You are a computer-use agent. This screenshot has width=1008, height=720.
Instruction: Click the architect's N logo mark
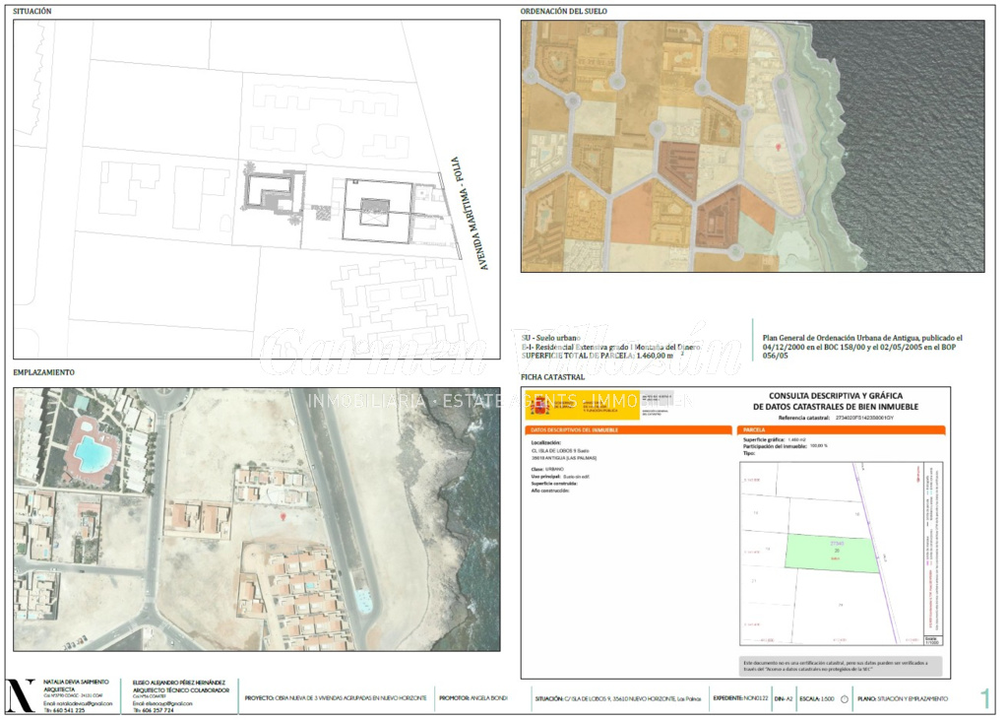coord(23,695)
